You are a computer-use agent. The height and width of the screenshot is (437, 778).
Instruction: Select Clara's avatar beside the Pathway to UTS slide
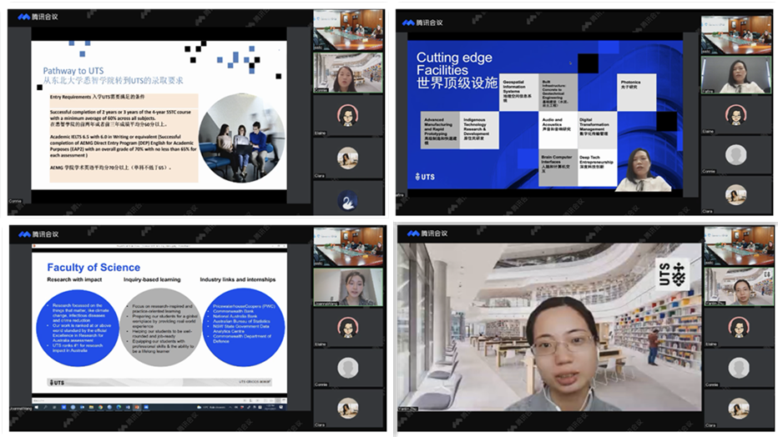coord(347,158)
